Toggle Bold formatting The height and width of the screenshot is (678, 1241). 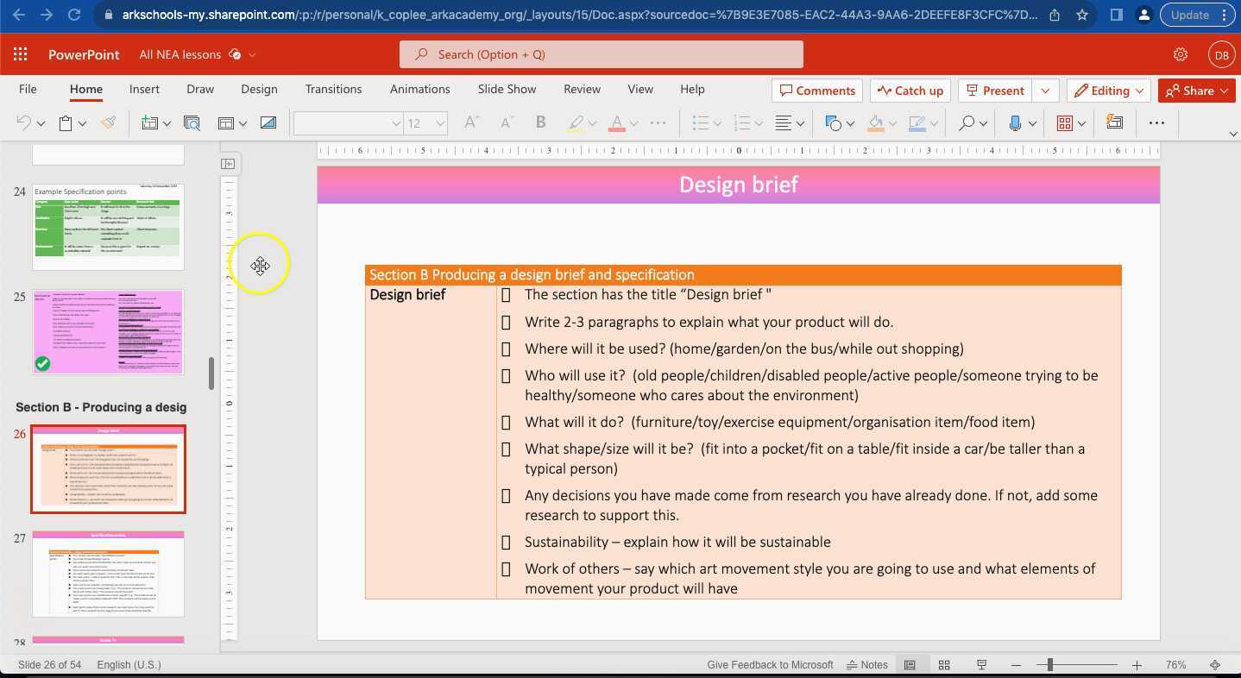coord(540,122)
